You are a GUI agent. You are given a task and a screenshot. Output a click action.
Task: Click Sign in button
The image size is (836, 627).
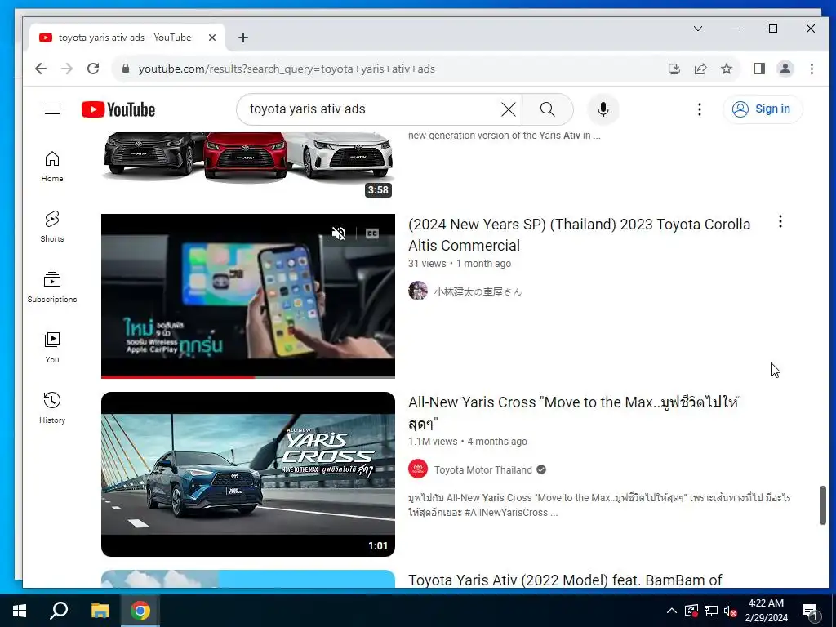[x=763, y=109]
